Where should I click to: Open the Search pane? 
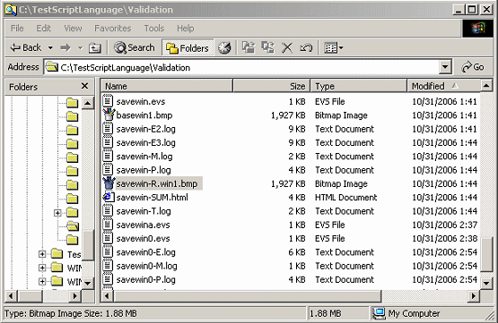click(x=135, y=47)
